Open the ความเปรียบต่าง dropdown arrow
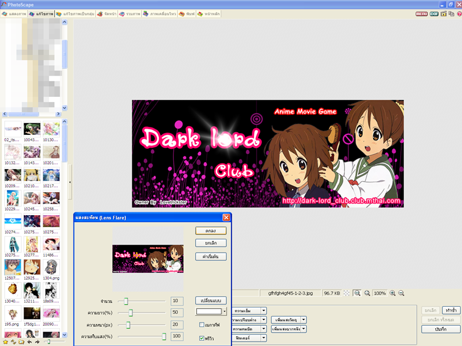The image size is (462, 346). tap(264, 319)
